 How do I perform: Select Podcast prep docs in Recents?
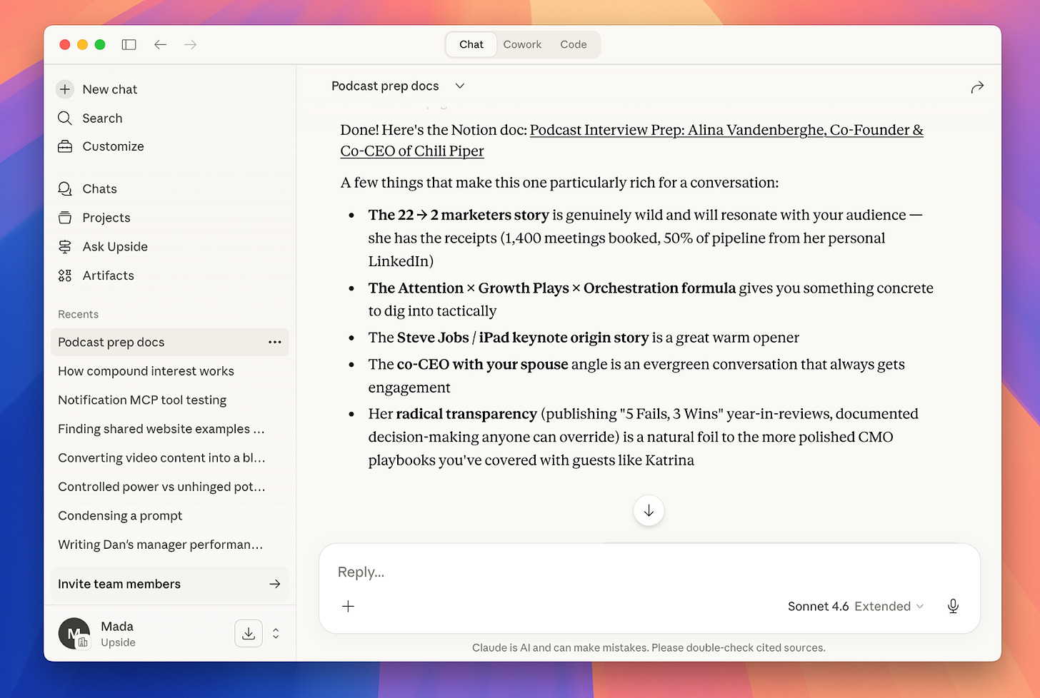click(x=170, y=342)
